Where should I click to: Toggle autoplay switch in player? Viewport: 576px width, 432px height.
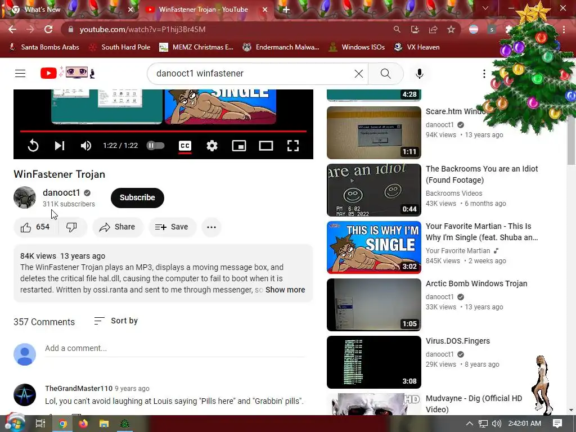point(155,146)
